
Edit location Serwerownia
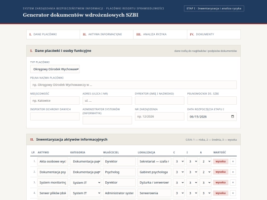click(x=154, y=193)
